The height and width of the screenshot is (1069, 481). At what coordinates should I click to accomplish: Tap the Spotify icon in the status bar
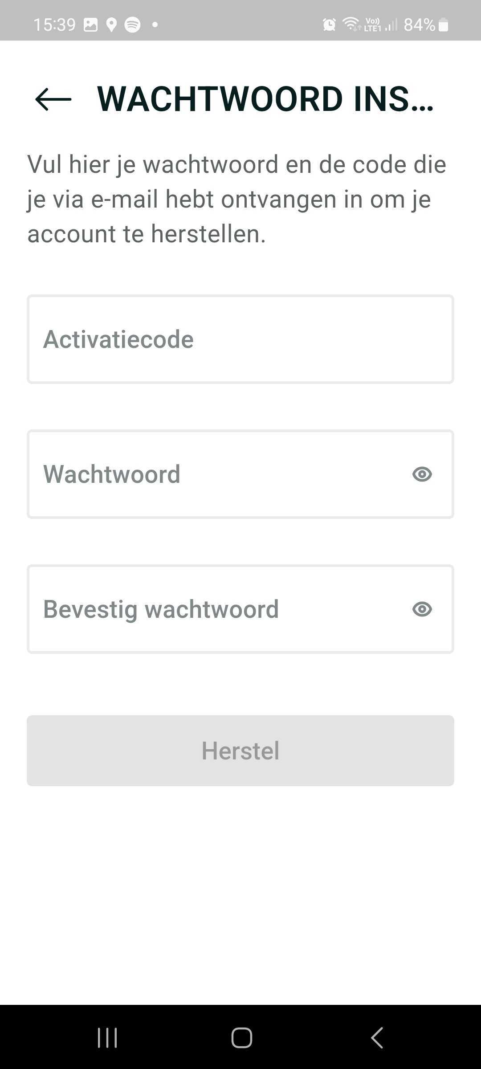[132, 24]
